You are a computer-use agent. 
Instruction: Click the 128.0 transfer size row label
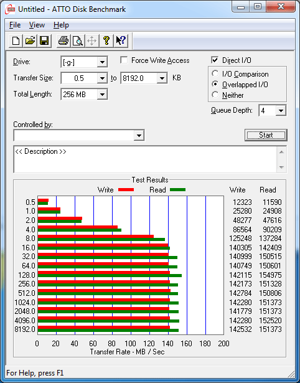[x=27, y=275]
